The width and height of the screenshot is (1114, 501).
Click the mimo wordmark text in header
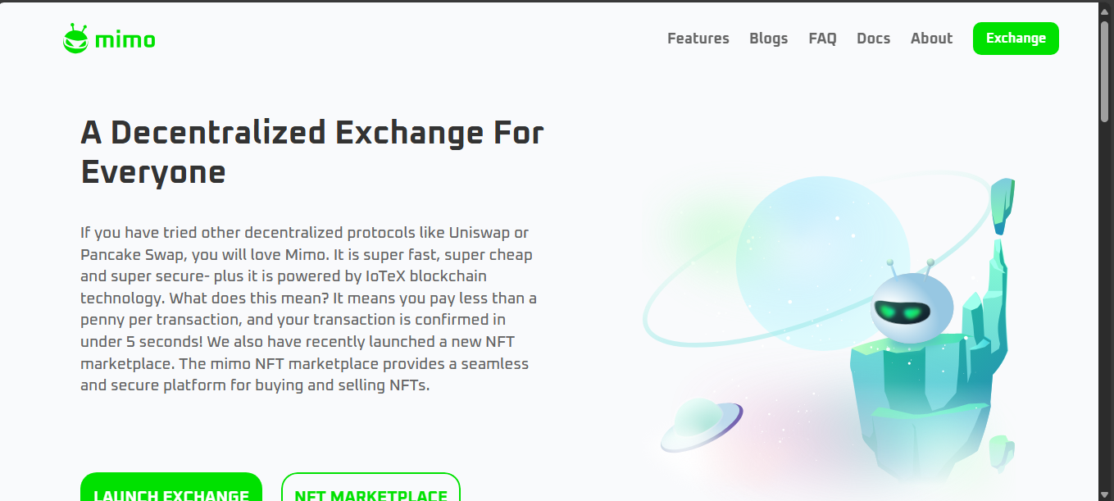tap(125, 39)
